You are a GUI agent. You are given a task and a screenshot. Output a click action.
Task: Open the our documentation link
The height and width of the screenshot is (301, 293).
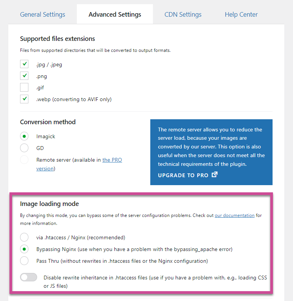(234, 215)
